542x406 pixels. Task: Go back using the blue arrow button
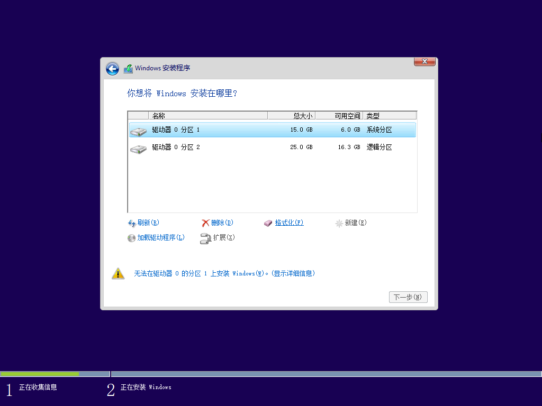point(112,68)
